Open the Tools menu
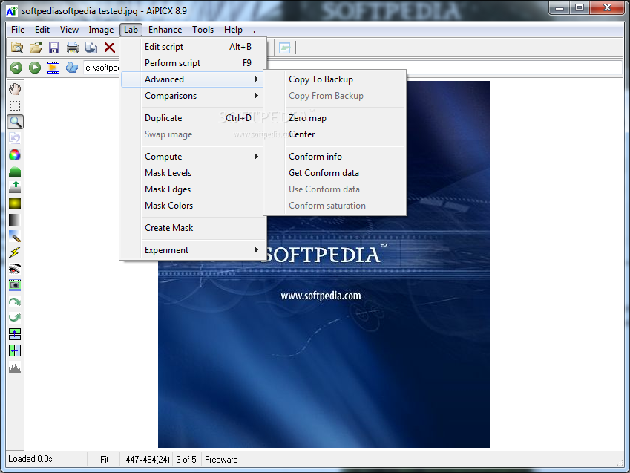This screenshot has width=630, height=473. pyautogui.click(x=203, y=30)
